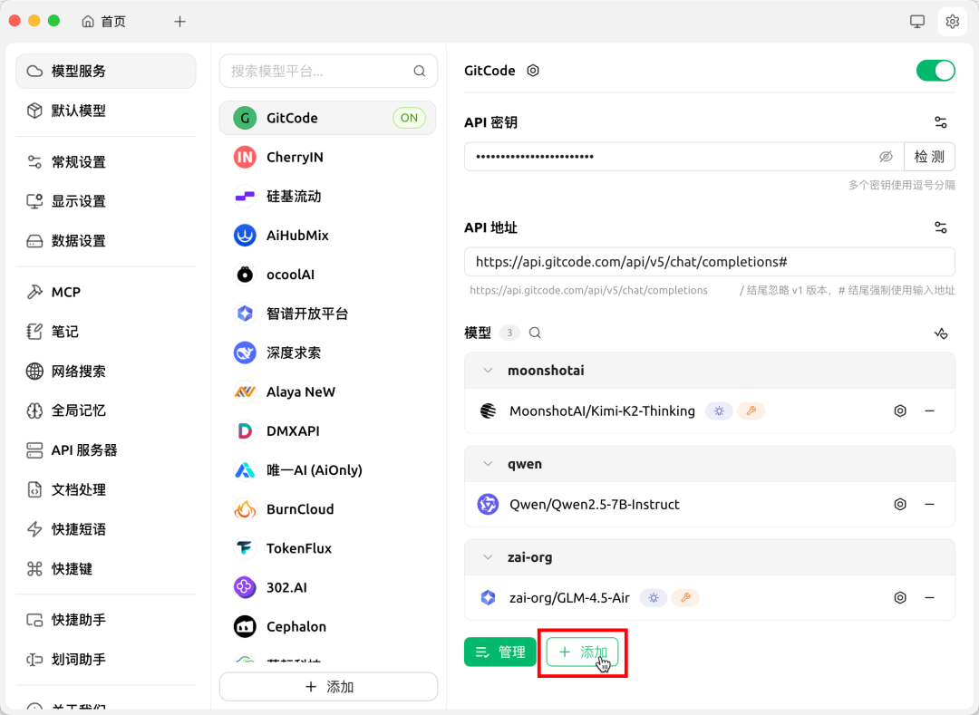Screen dimensions: 979x715
Task: Select TokenFlux provider
Action: 328,548
